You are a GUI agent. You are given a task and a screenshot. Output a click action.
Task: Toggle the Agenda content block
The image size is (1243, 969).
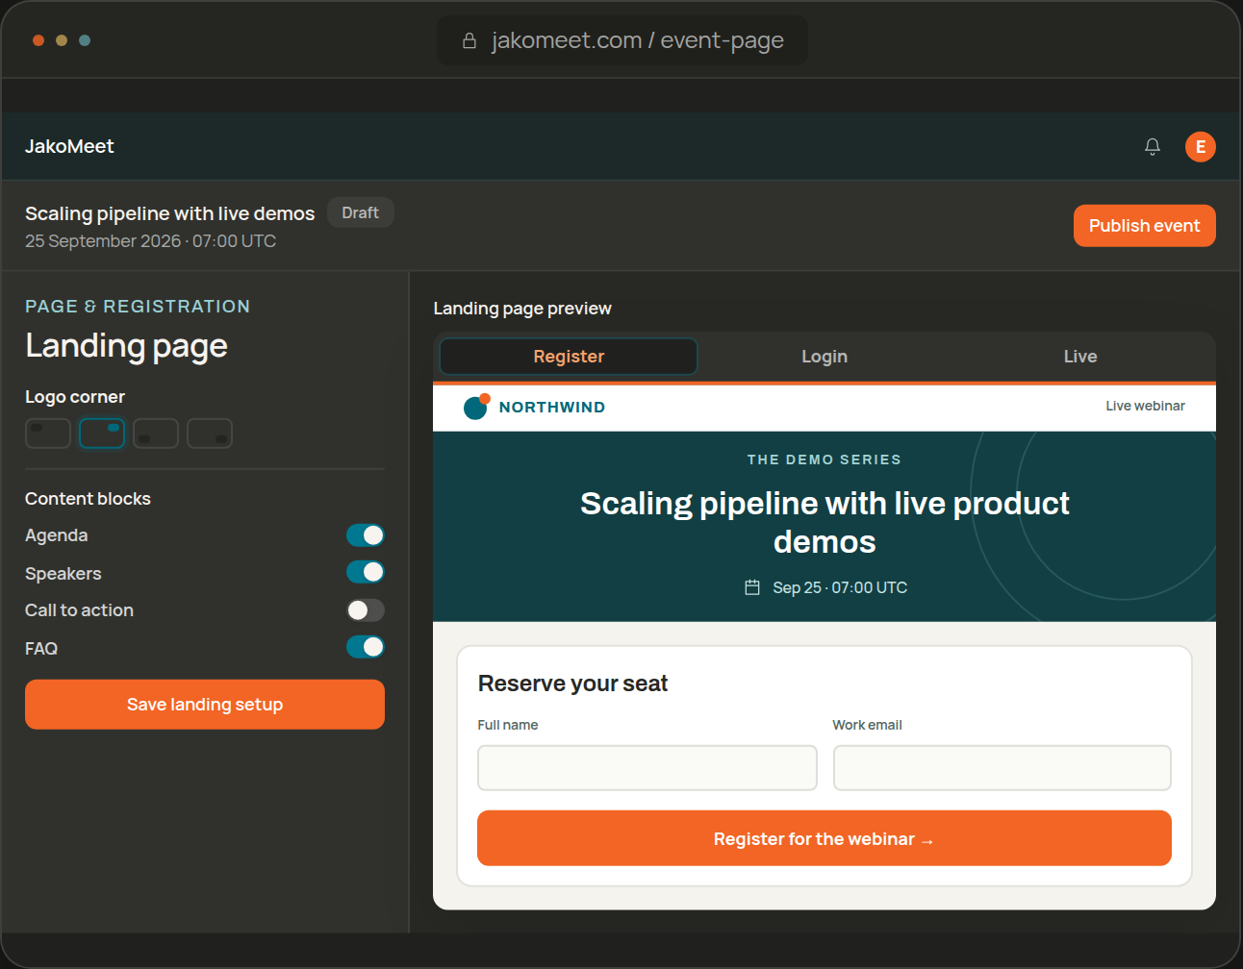366,535
